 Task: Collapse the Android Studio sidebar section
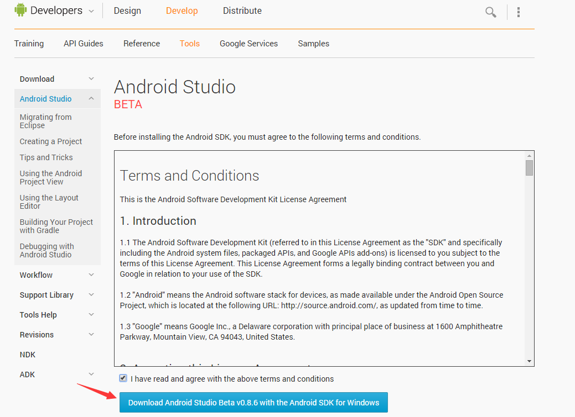(91, 98)
